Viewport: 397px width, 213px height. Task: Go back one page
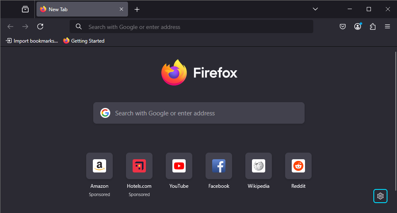pyautogui.click(x=10, y=26)
